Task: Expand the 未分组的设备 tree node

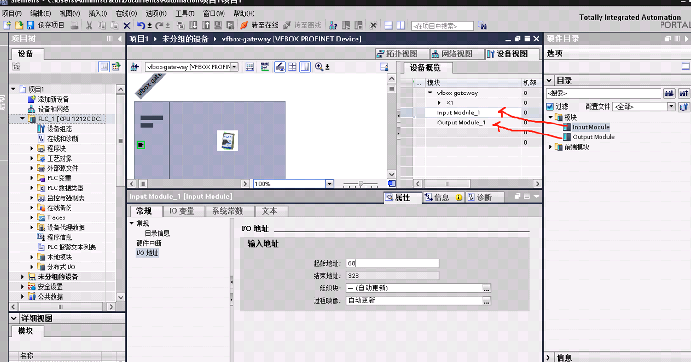Action: click(x=22, y=277)
